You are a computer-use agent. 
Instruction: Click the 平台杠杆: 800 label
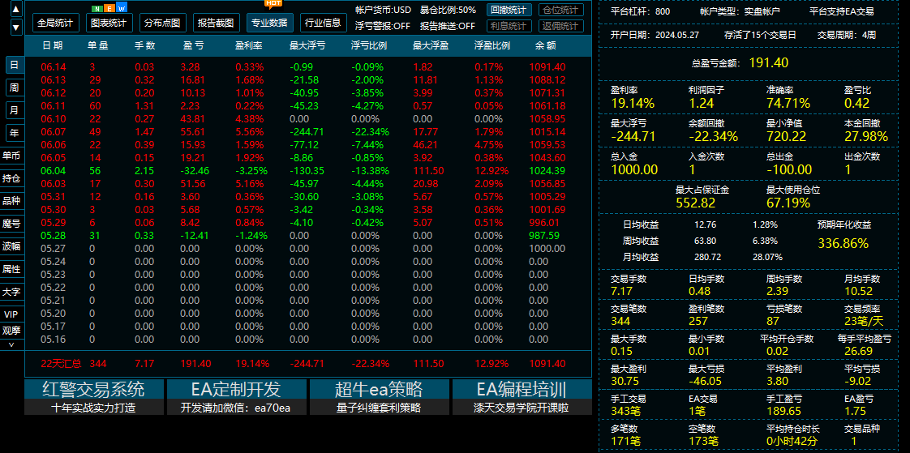pos(640,11)
